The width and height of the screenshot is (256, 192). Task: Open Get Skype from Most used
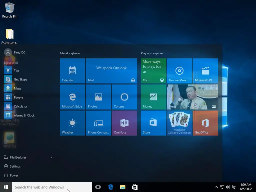coord(28,79)
